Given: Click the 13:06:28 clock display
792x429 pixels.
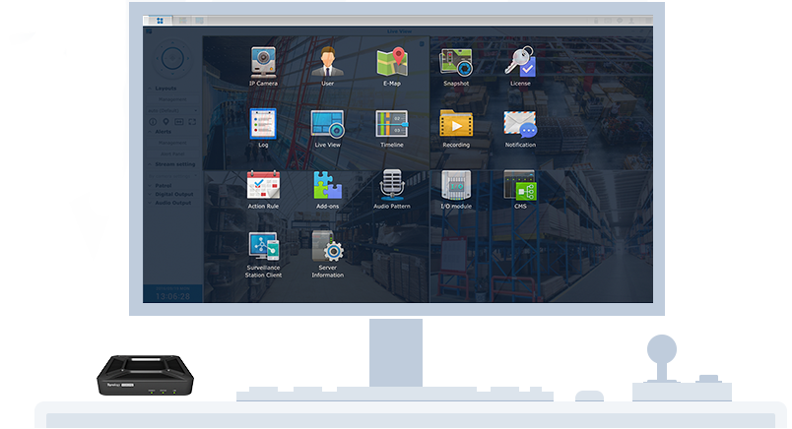Looking at the screenshot, I should coord(172,296).
